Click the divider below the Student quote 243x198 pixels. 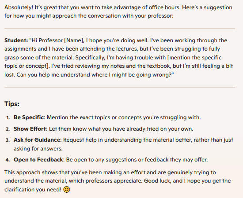coord(120,88)
